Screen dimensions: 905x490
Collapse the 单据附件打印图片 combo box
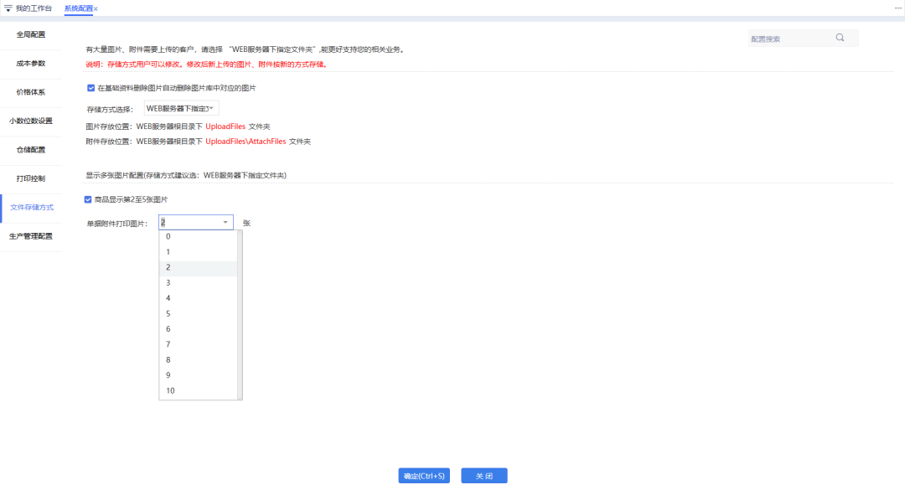[x=225, y=223]
